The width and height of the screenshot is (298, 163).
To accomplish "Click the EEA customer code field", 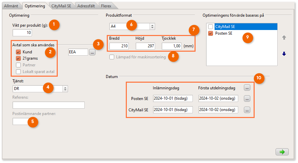I will click(78, 52).
